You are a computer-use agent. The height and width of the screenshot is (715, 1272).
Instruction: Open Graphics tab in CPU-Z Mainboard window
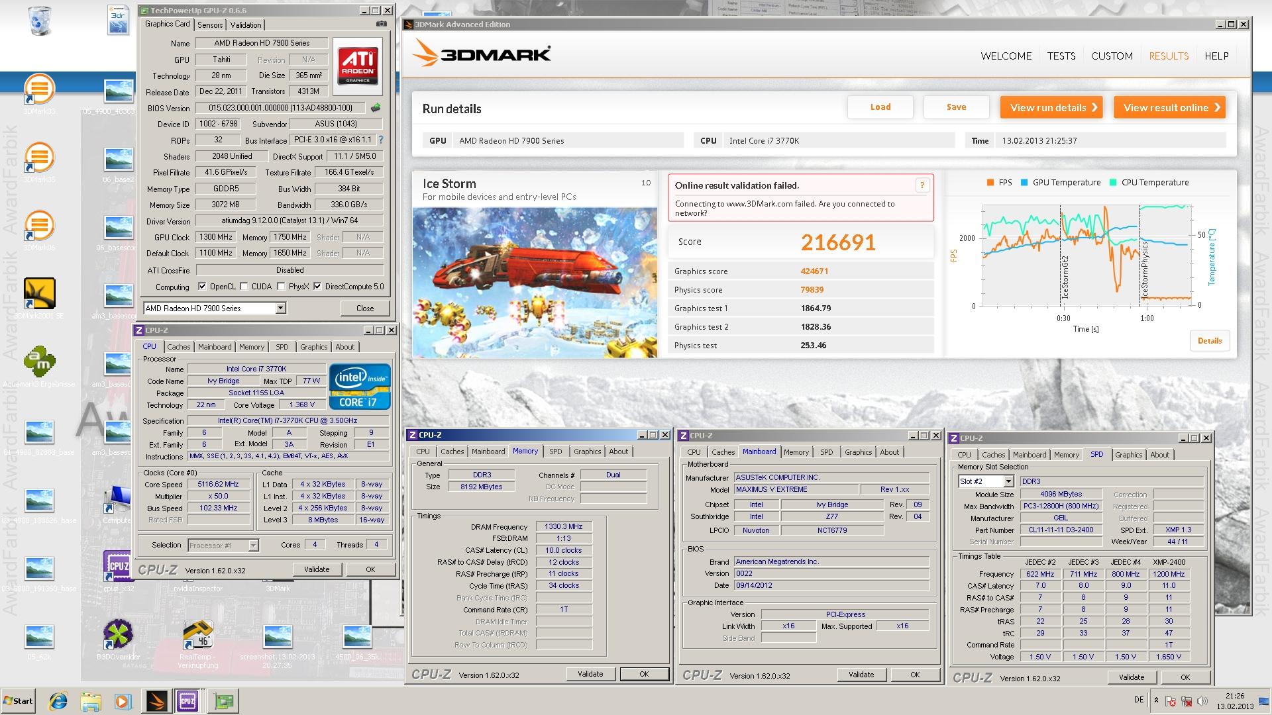point(858,452)
